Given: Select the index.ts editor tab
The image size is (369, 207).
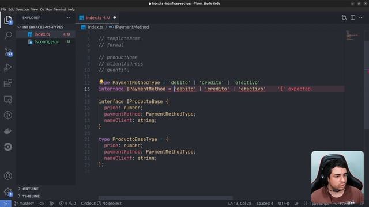Looking at the screenshot, I should (x=97, y=18).
